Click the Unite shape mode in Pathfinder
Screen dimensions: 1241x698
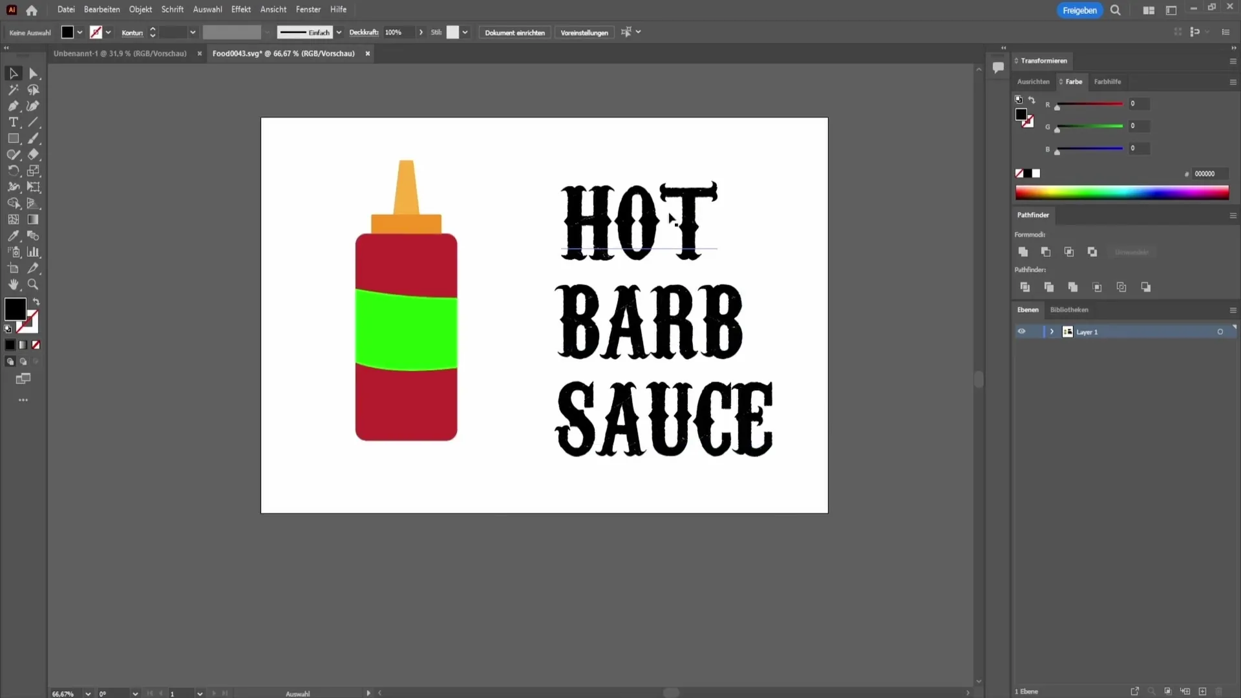(x=1023, y=252)
